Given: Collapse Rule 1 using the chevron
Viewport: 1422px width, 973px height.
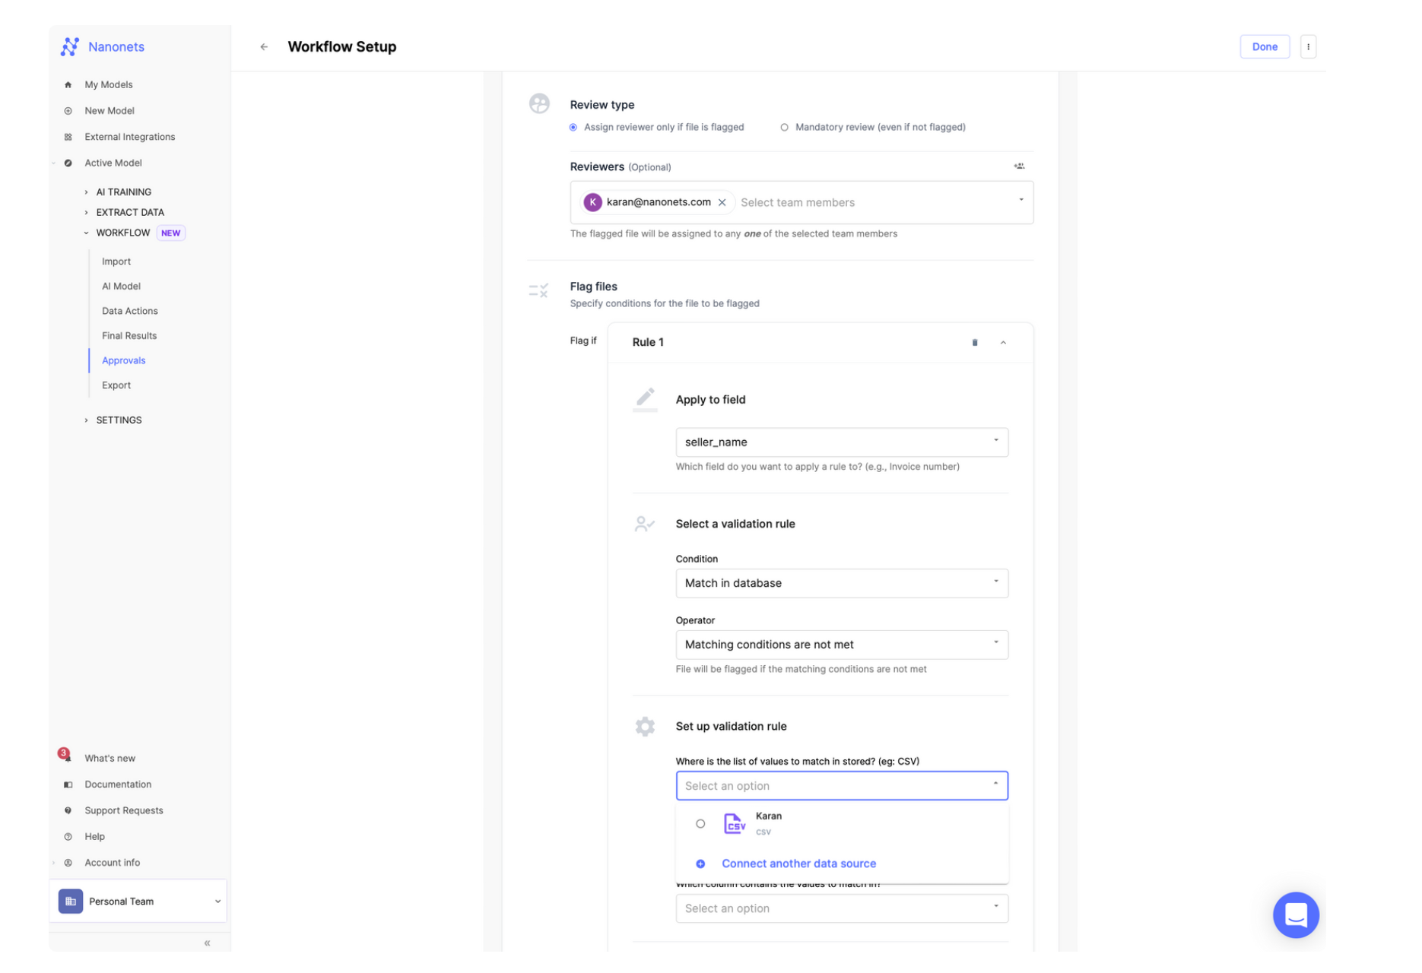Looking at the screenshot, I should 1003,342.
